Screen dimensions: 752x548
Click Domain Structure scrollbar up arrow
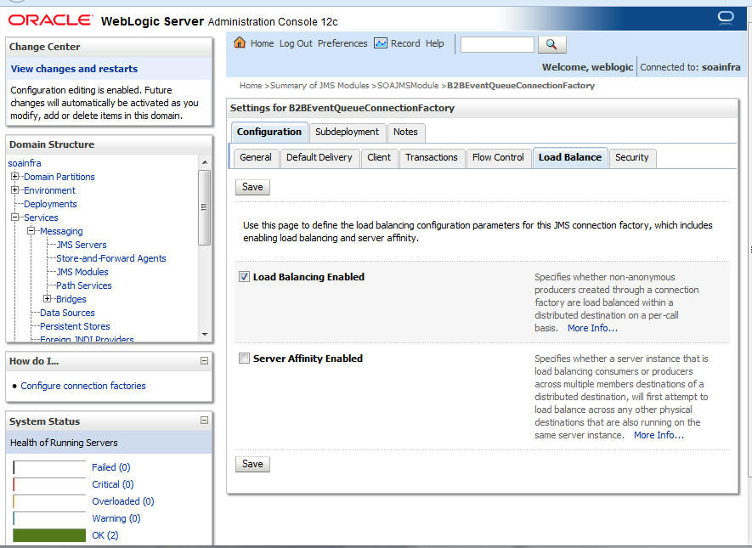pyautogui.click(x=205, y=162)
